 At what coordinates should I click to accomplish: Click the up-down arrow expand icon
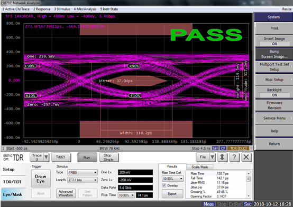[x=222, y=157]
